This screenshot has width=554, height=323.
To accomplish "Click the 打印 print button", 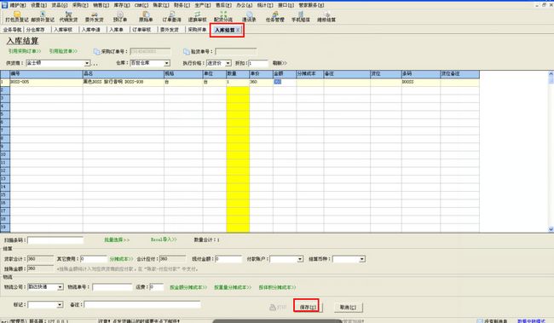I will point(278,307).
